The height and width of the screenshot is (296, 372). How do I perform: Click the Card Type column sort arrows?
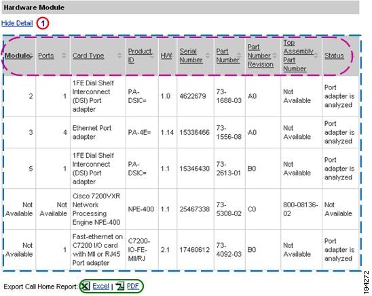[119, 56]
